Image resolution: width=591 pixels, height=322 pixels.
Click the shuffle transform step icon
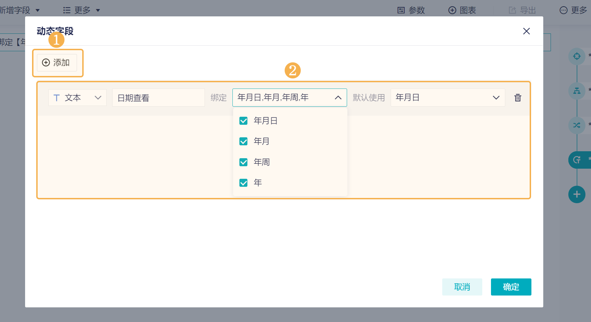click(577, 125)
